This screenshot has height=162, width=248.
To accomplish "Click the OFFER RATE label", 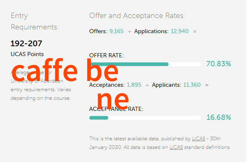I will point(107,55).
